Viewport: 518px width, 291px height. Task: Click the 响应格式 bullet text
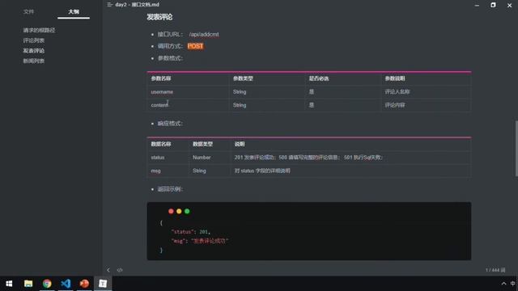(170, 124)
